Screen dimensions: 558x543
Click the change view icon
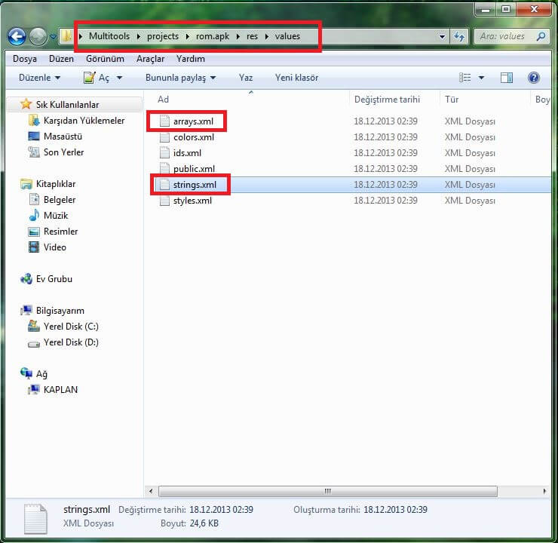(x=464, y=78)
